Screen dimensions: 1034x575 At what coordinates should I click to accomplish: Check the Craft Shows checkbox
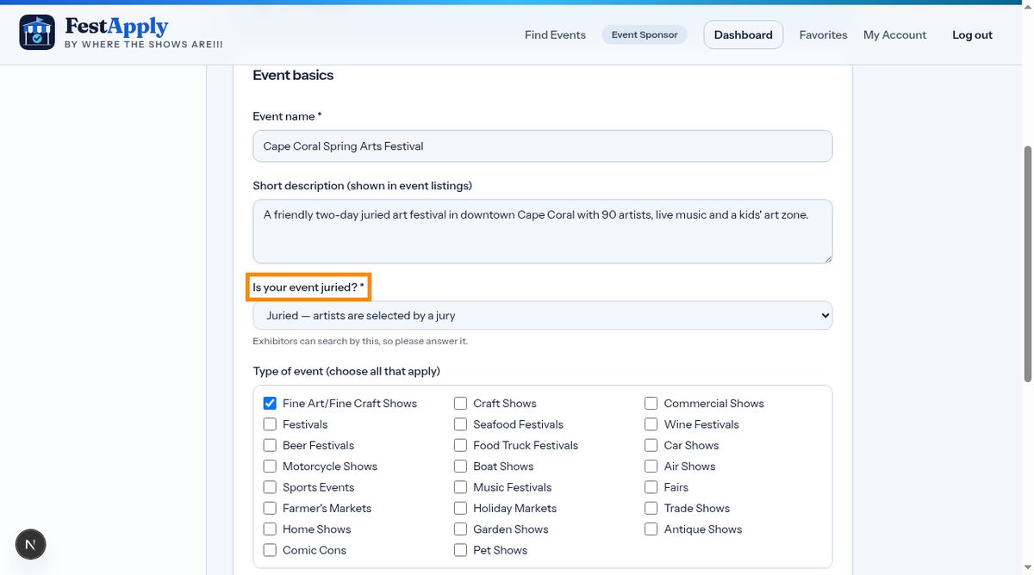pyautogui.click(x=461, y=403)
